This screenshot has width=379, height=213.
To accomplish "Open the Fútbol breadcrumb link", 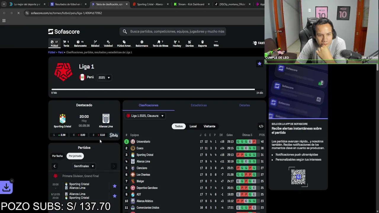I will pyautogui.click(x=52, y=52).
